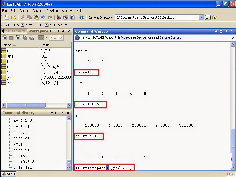Screen dimensions: 236x177
Task: Click the Start button
Action: [9, 174]
